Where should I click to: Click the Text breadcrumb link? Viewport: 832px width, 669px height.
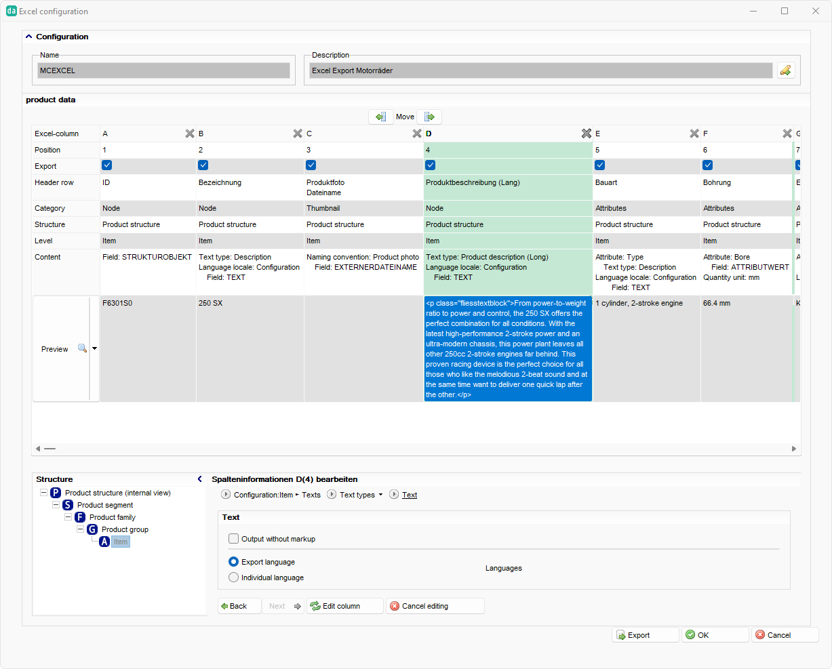410,495
